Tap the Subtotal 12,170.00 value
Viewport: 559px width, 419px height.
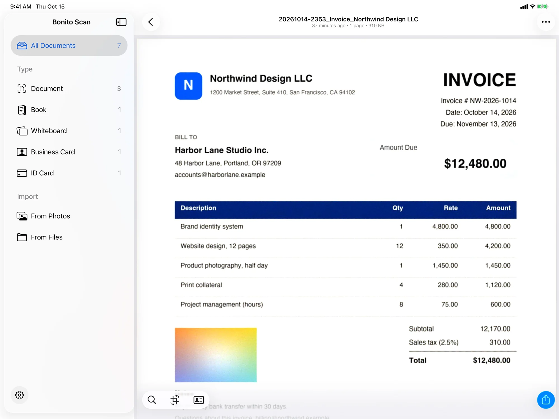(495, 329)
